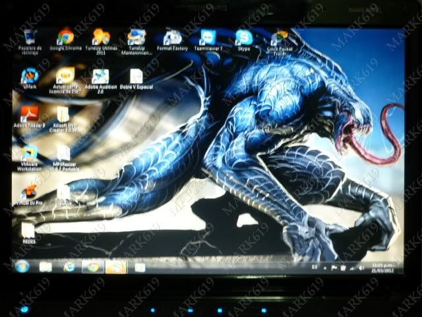This screenshot has height=317, width=422.
Task: Click the Actualizar la licencia de ESET icon
Action: [65, 81]
